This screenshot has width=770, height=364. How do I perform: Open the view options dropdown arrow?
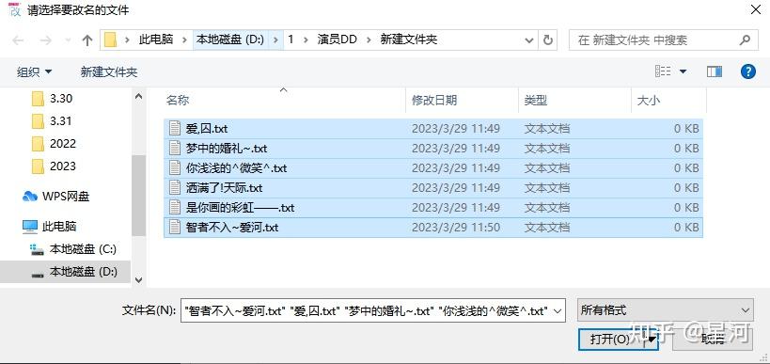click(683, 72)
